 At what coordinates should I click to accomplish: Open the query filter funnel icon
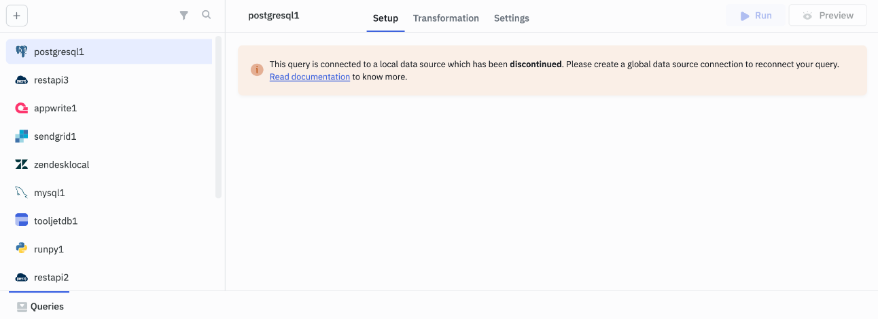pos(183,15)
